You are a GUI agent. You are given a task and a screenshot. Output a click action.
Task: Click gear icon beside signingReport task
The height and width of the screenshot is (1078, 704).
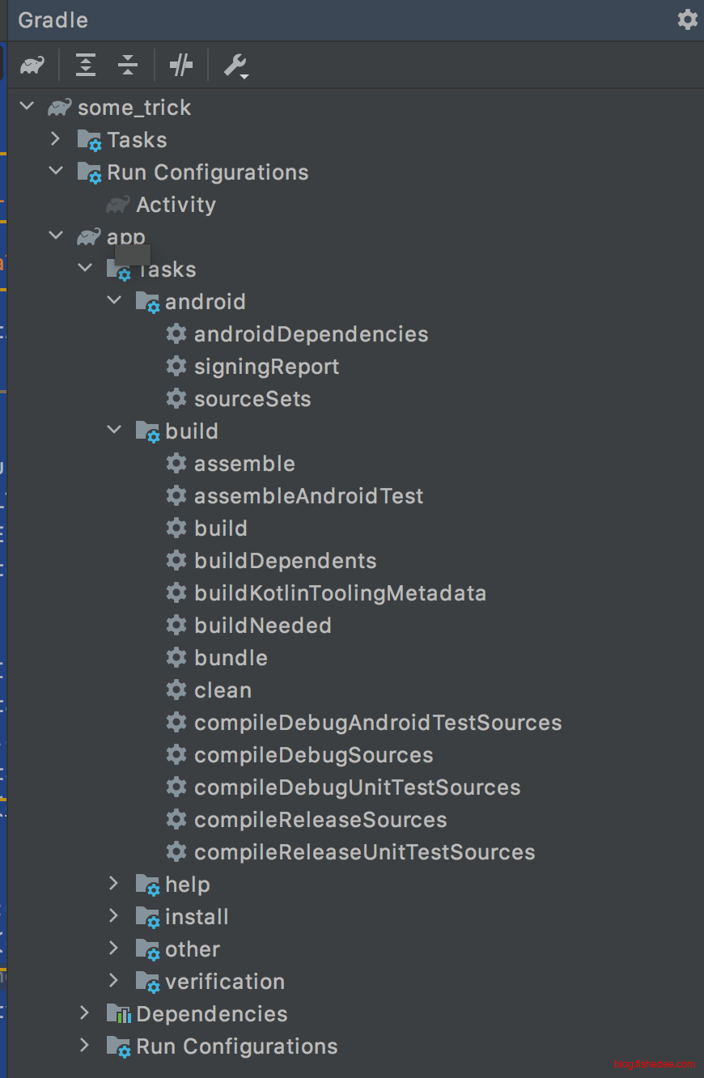point(176,367)
